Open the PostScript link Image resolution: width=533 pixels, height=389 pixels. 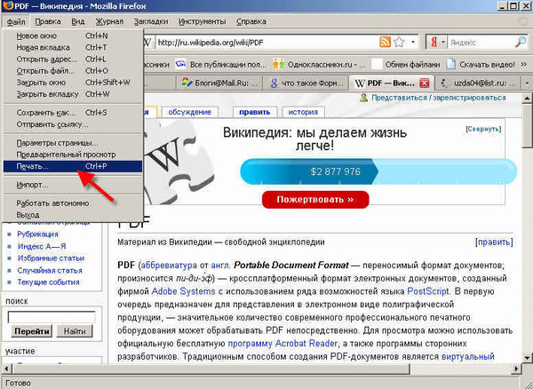(428, 291)
